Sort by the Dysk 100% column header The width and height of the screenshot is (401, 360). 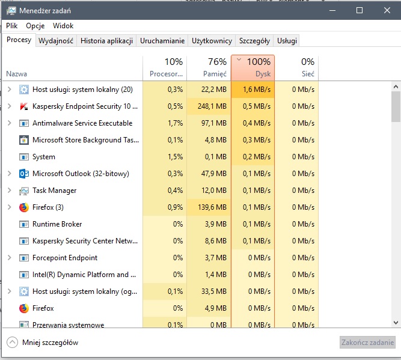pos(253,68)
